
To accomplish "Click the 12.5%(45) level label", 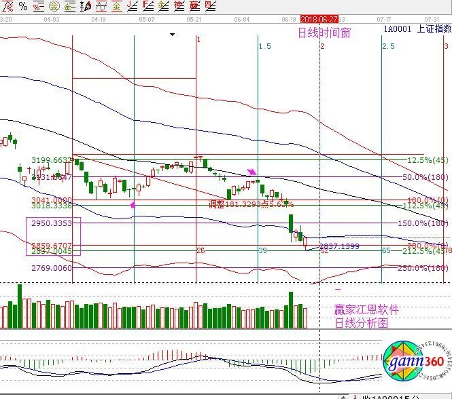I will click(428, 160).
